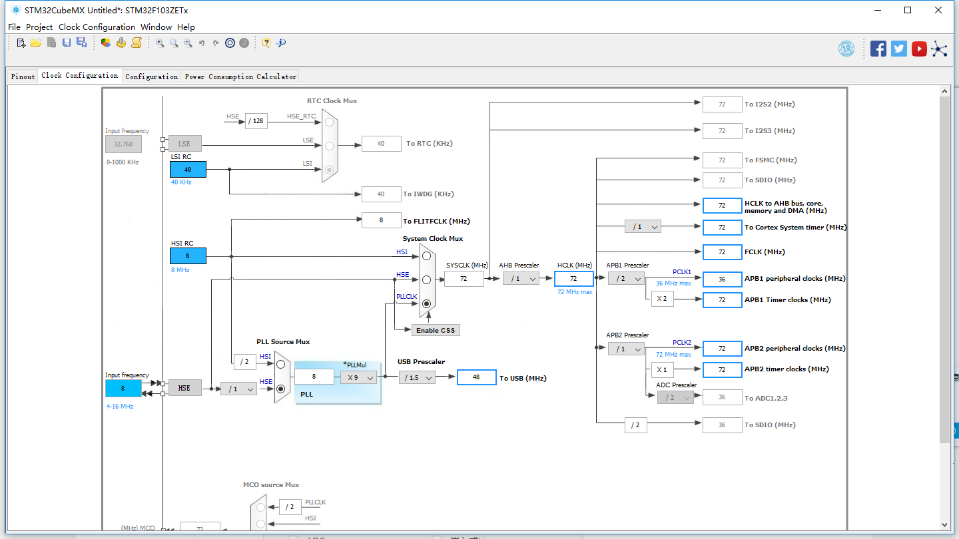Click the SYSCLK (MHz) value field

464,279
